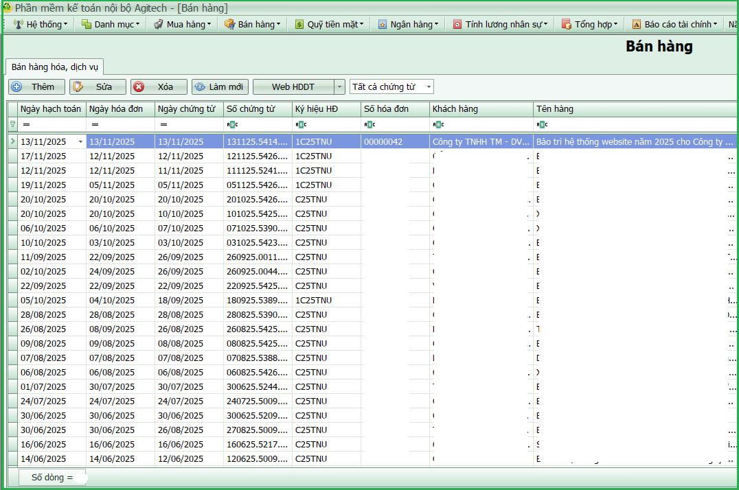The width and height of the screenshot is (739, 490).
Task: Click the filter funnel icon in filter row
Action: pos(12,124)
